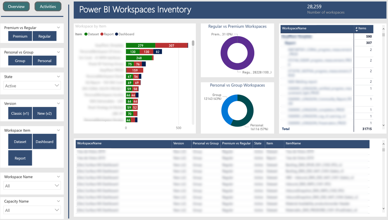Collapse the State slicer header chevron
The width and height of the screenshot is (388, 220).
pyautogui.click(x=58, y=77)
